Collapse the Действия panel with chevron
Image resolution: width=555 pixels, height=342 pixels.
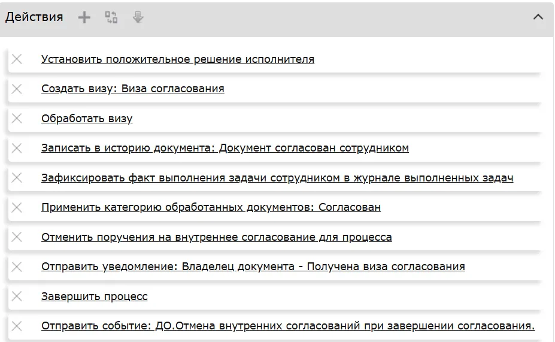click(538, 17)
